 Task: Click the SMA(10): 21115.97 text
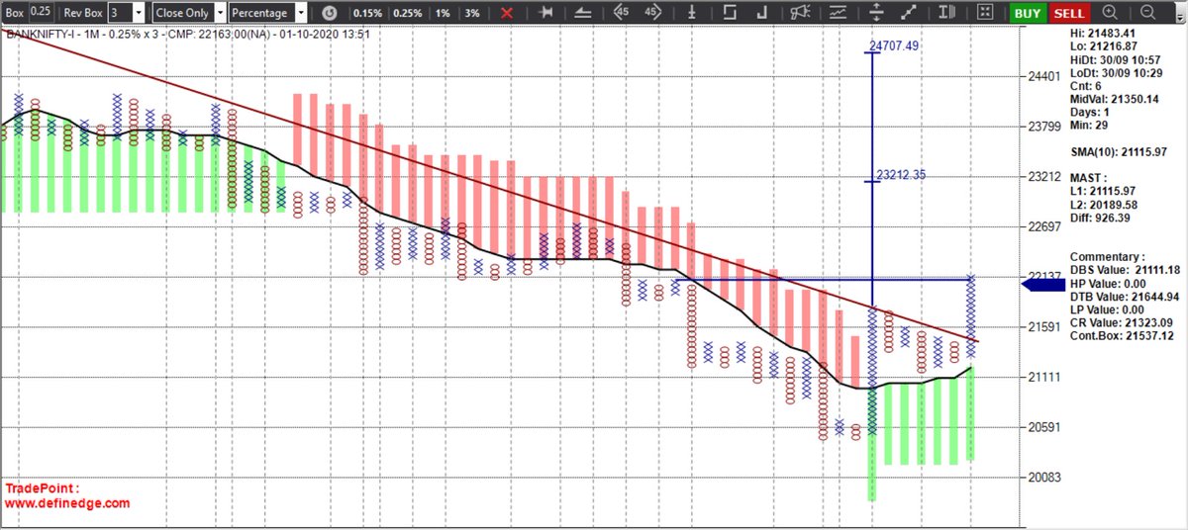pos(1119,152)
